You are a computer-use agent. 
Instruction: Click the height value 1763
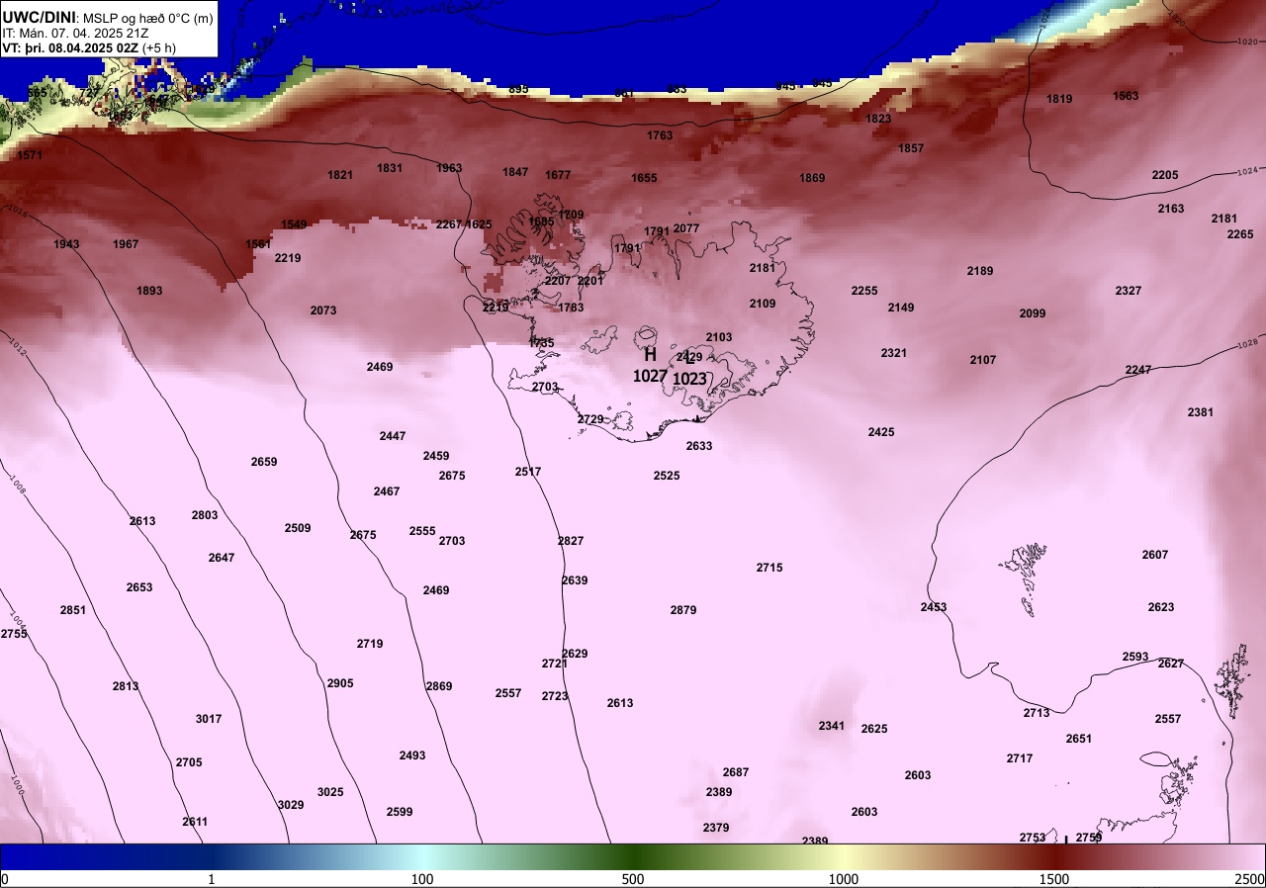660,135
